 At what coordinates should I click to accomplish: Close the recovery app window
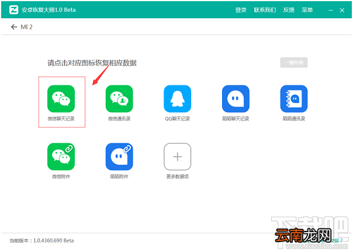point(342,10)
